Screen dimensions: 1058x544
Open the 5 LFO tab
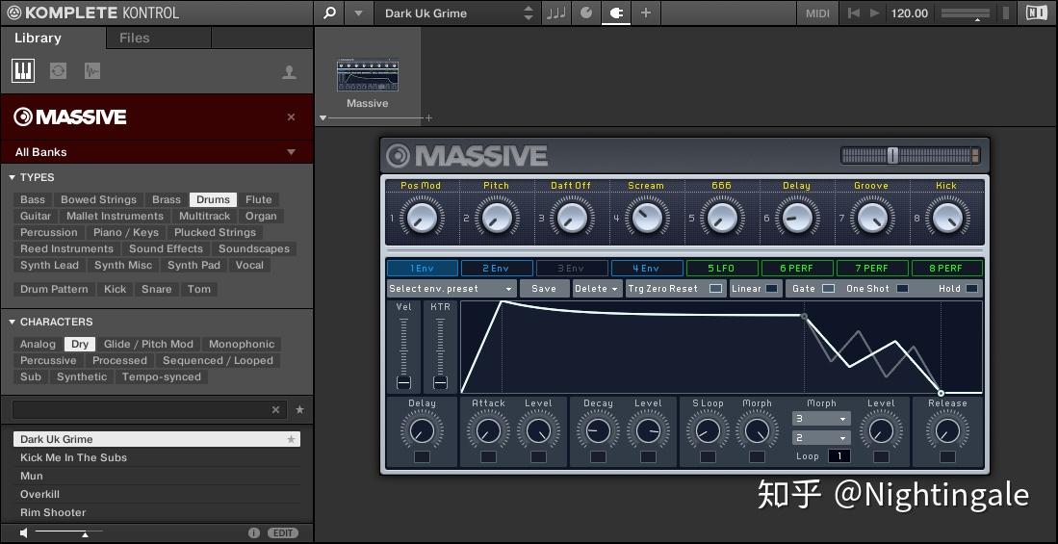(x=721, y=269)
